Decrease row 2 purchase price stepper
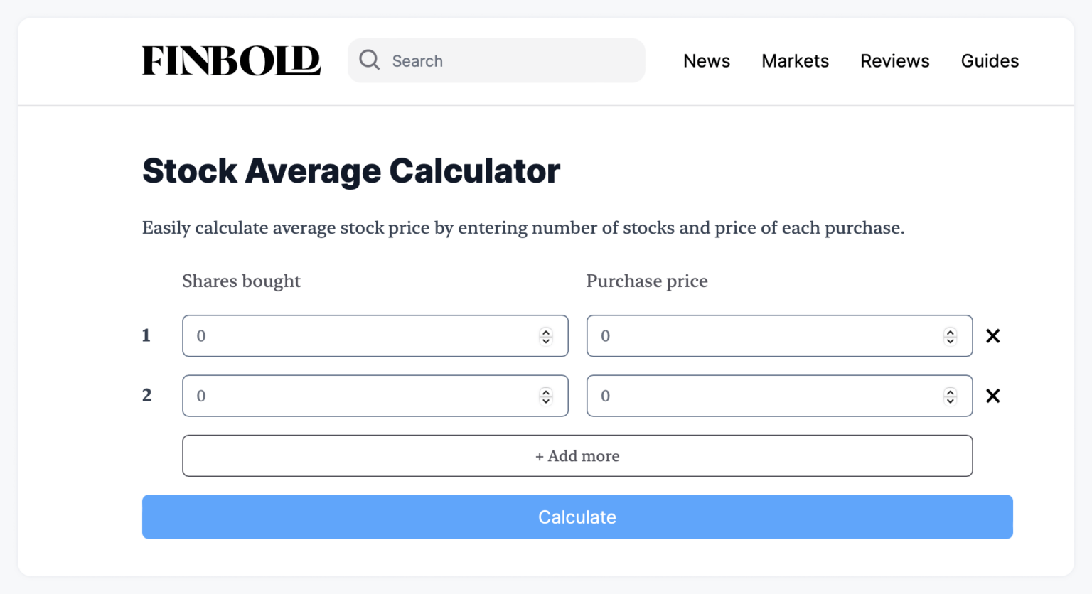1092x594 pixels. pos(951,401)
